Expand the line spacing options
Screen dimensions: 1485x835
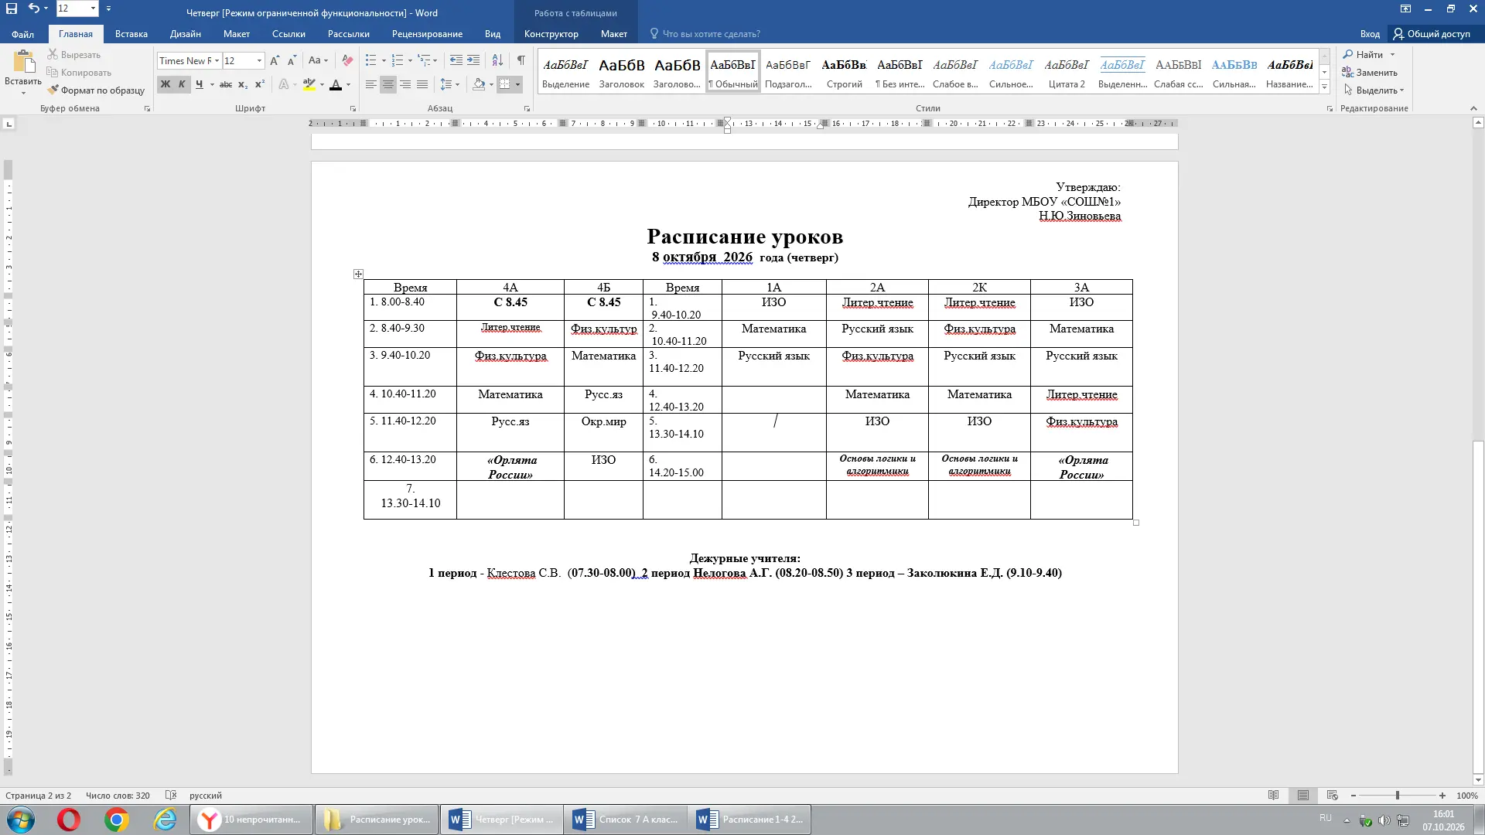click(x=449, y=84)
